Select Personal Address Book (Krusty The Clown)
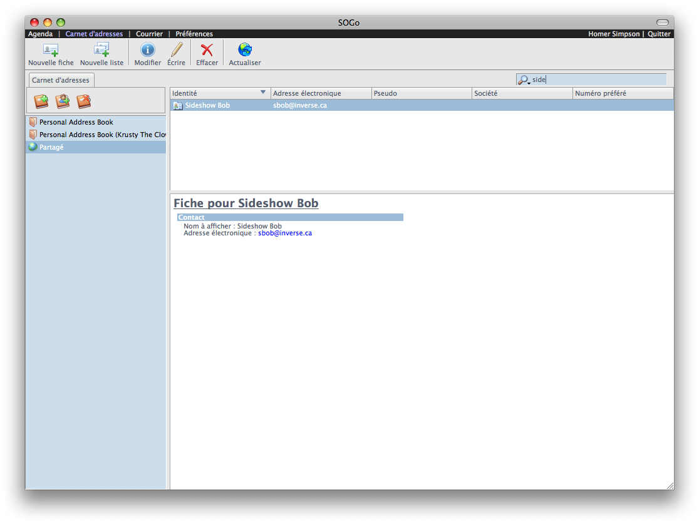This screenshot has width=699, height=524. [x=96, y=135]
